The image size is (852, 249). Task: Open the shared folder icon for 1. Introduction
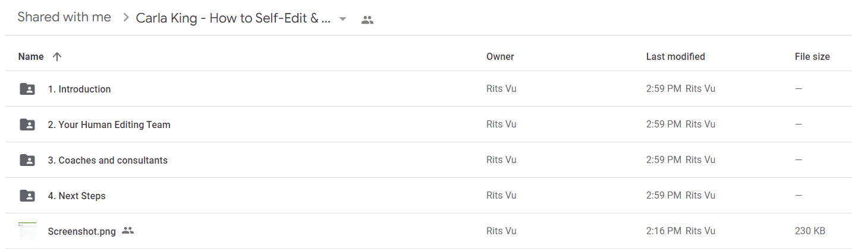(x=27, y=89)
